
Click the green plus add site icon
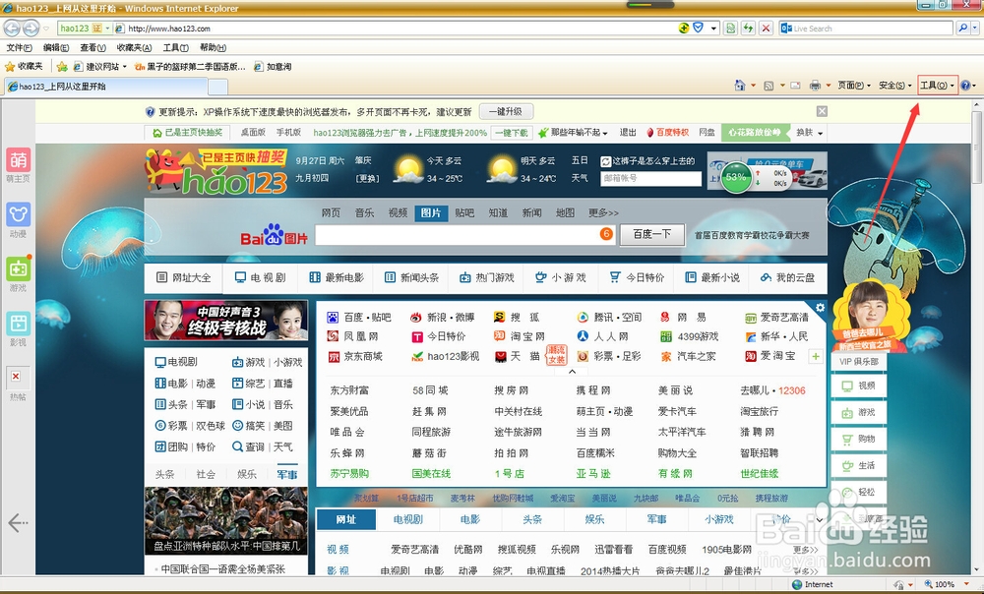815,356
